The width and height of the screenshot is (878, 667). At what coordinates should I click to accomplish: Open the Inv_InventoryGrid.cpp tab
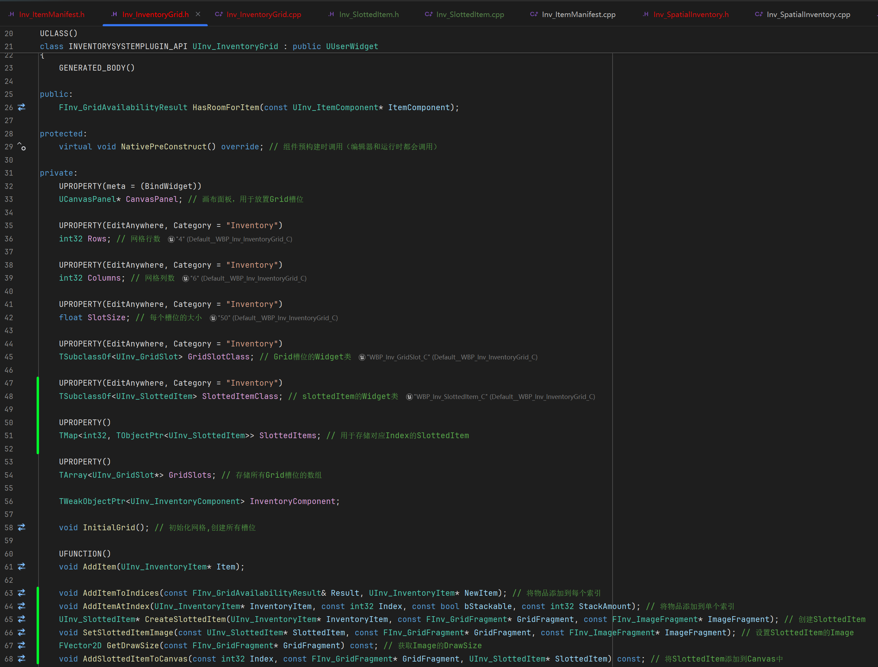point(264,15)
